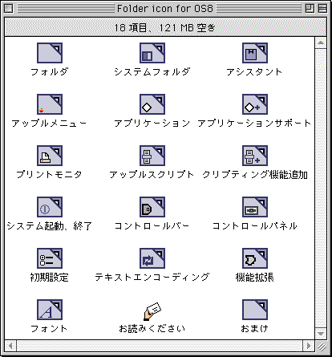Click the 機能拡張 extensions folder icon

(255, 258)
